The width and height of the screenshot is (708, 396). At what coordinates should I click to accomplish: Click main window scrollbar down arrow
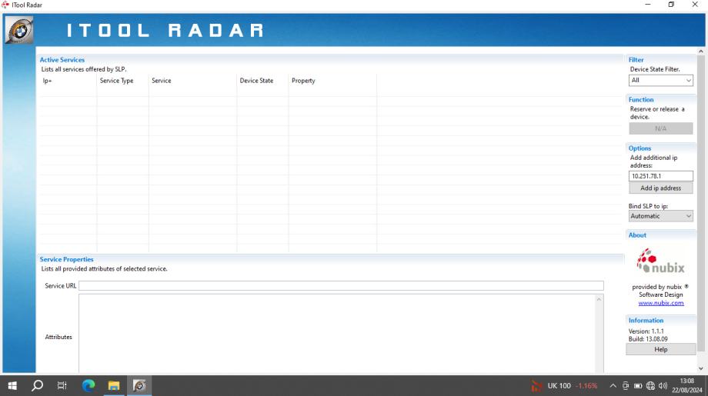(x=701, y=368)
